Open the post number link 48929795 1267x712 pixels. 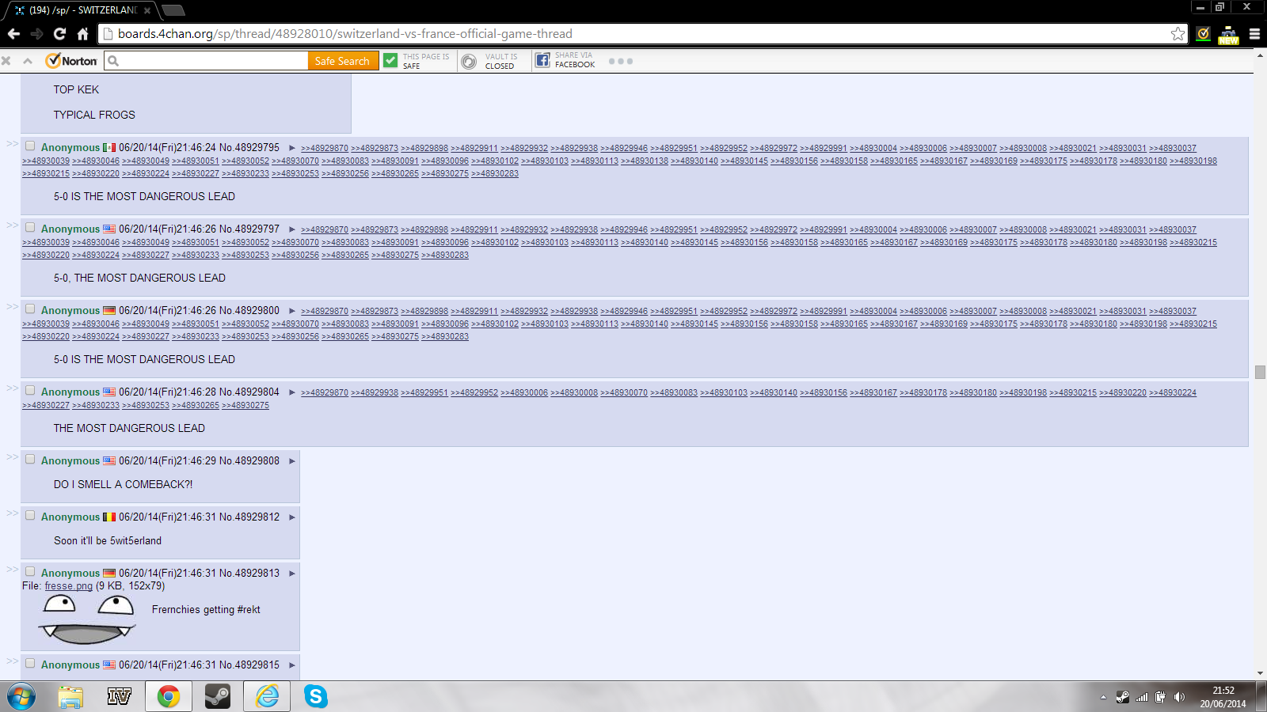pyautogui.click(x=257, y=147)
